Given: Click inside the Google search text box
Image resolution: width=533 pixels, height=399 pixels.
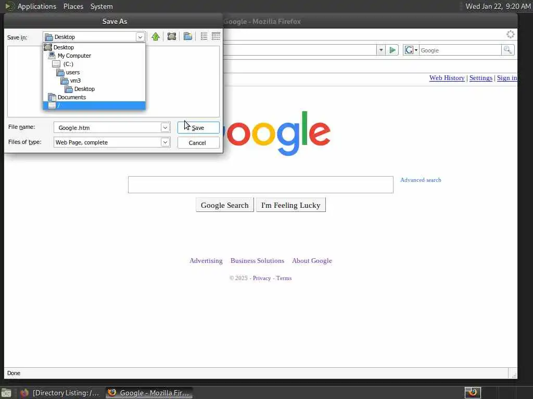Looking at the screenshot, I should coord(261,184).
